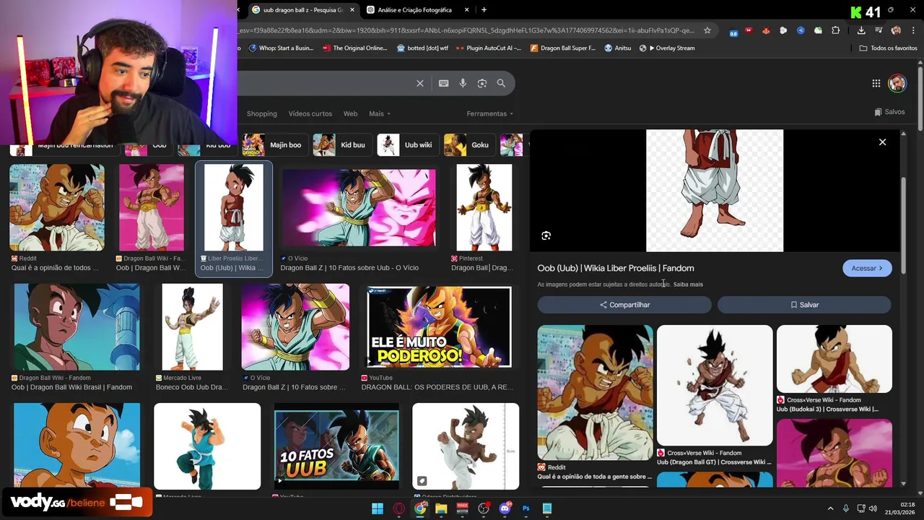Open the 'Overlay Stream' bookmark
The image size is (924, 520).
(667, 48)
